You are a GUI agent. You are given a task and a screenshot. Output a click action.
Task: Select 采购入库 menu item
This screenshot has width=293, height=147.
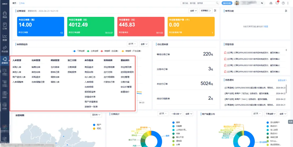coord(17,67)
